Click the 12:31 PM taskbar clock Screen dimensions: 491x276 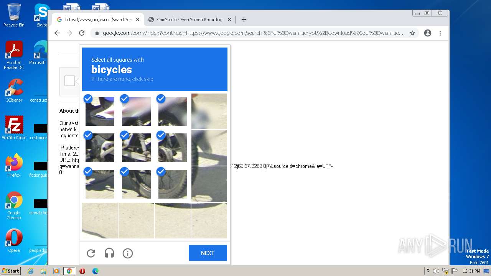471,271
